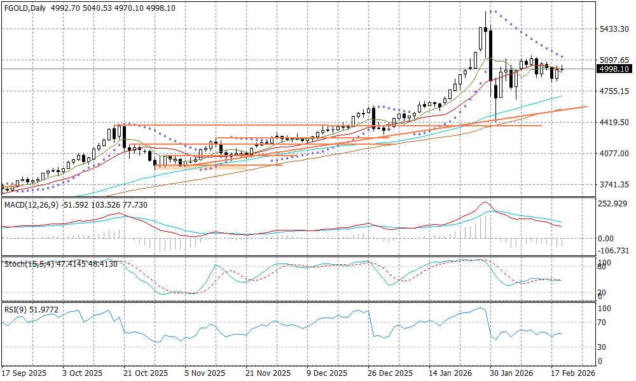
Task: Click the 30 Jan 2026 date label
Action: tap(514, 373)
